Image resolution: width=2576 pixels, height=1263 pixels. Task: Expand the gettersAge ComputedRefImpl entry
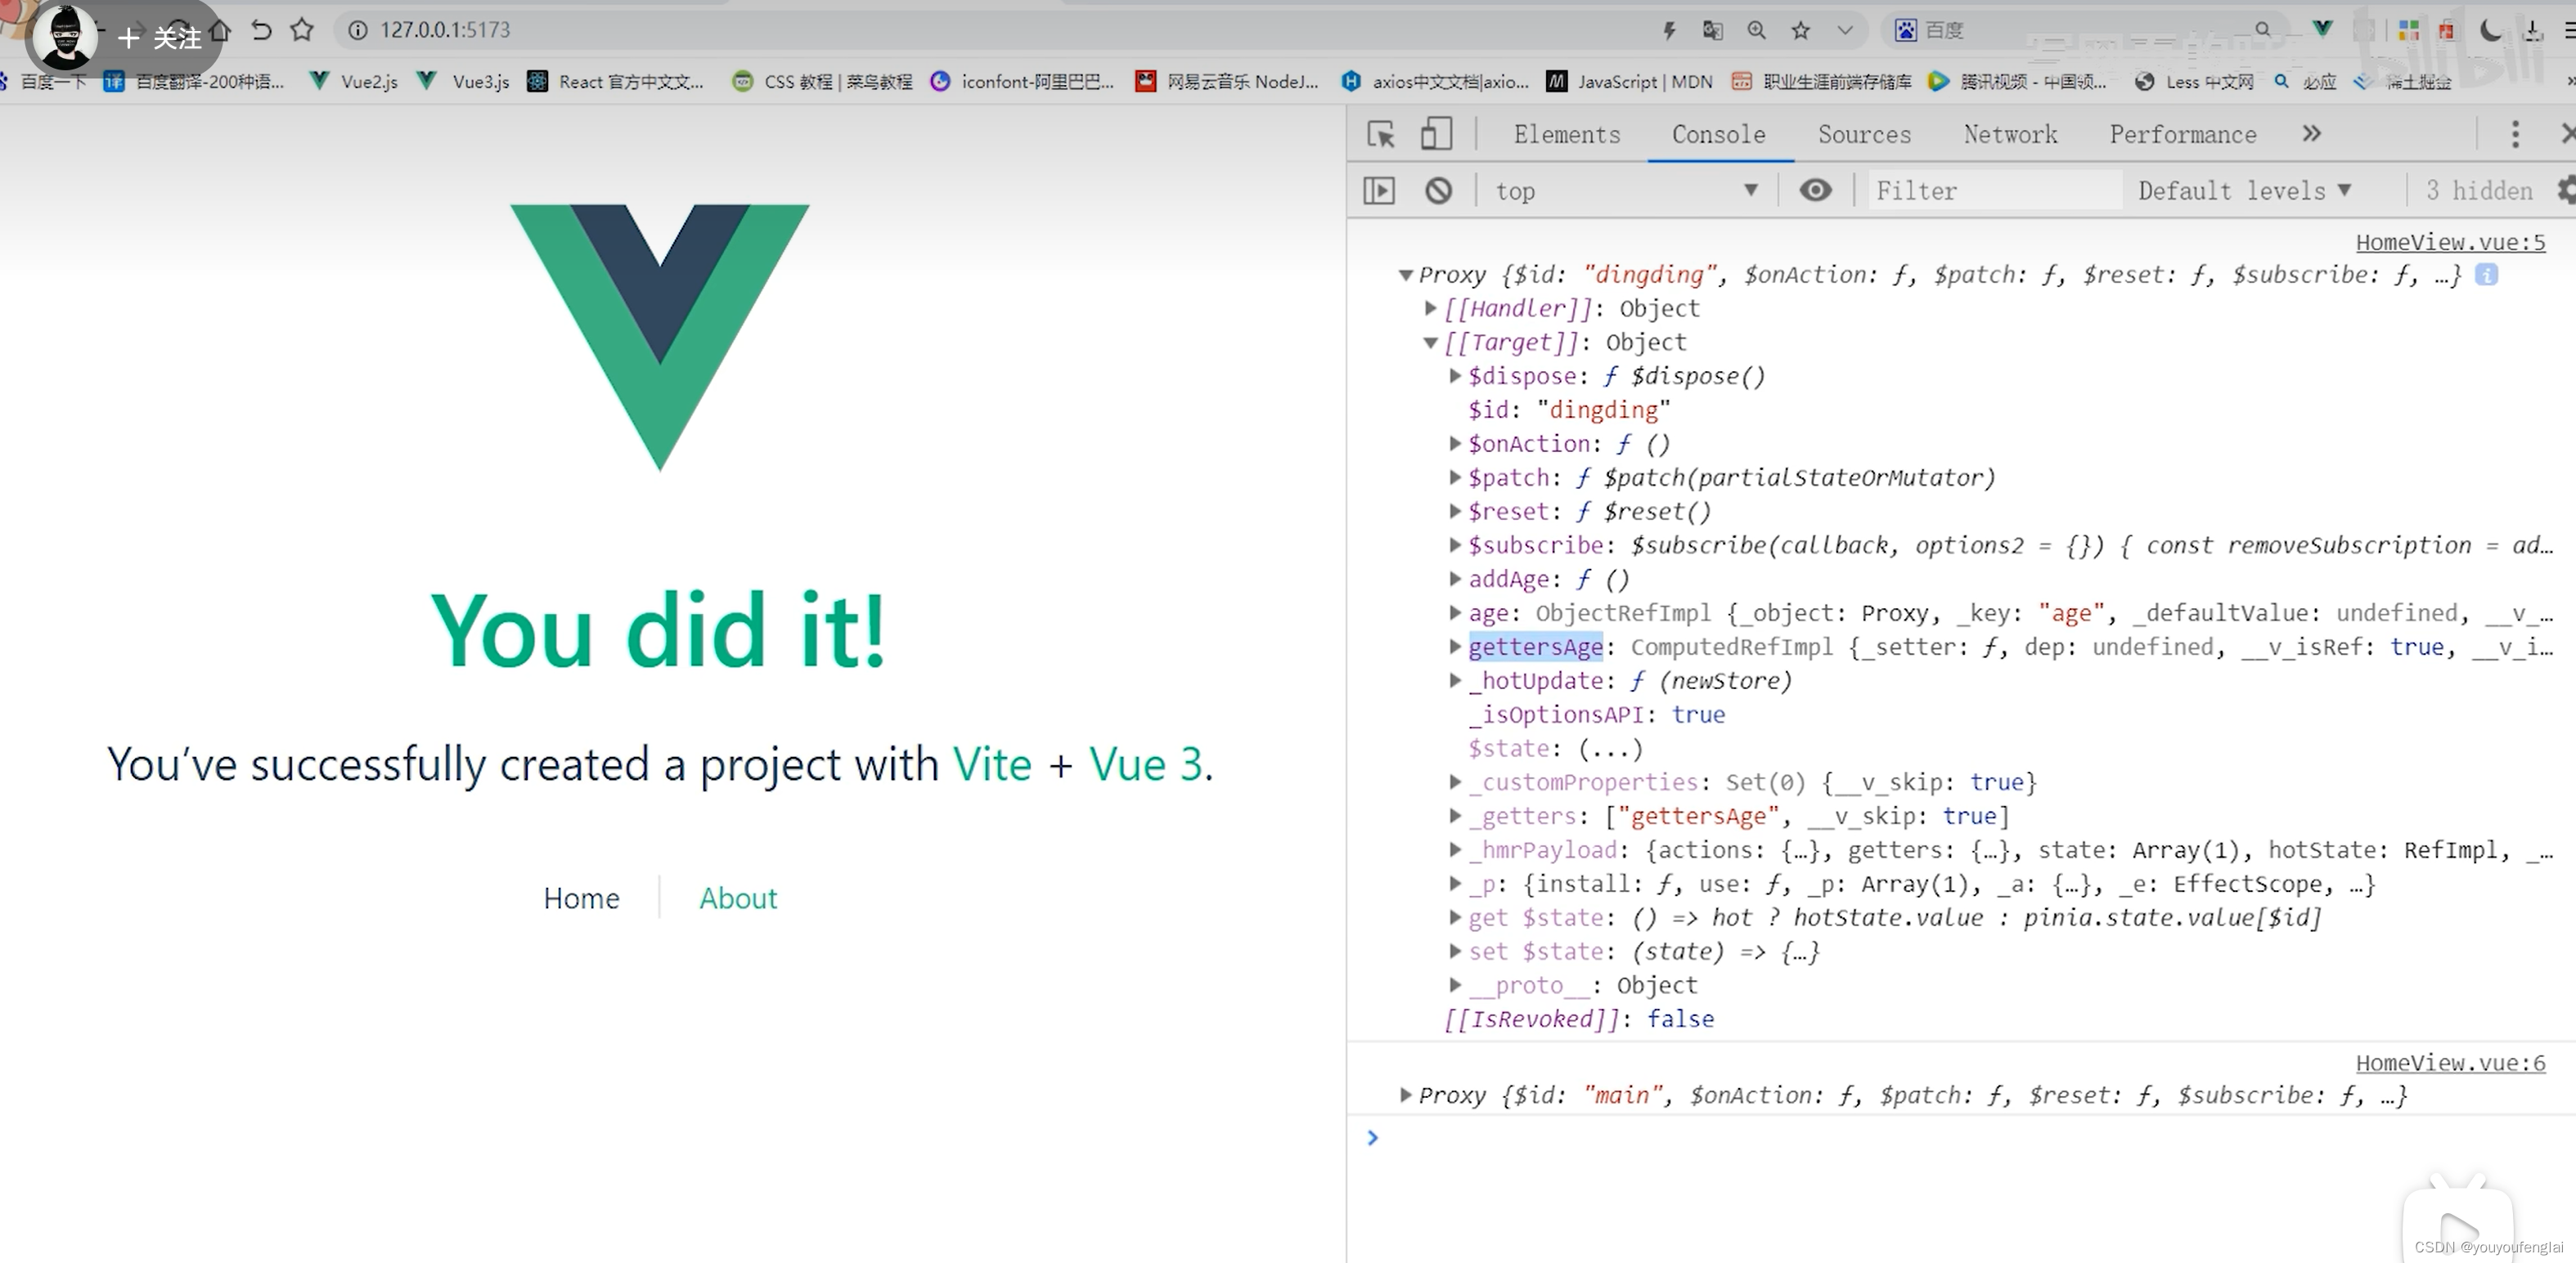1456,647
